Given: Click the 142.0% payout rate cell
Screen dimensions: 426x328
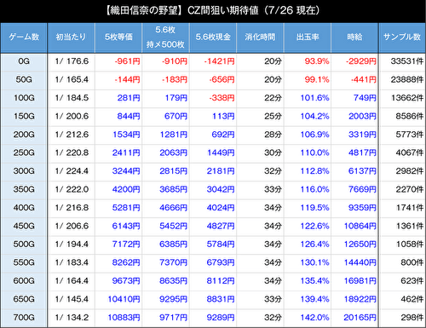Looking at the screenshot, I should click(x=314, y=318).
